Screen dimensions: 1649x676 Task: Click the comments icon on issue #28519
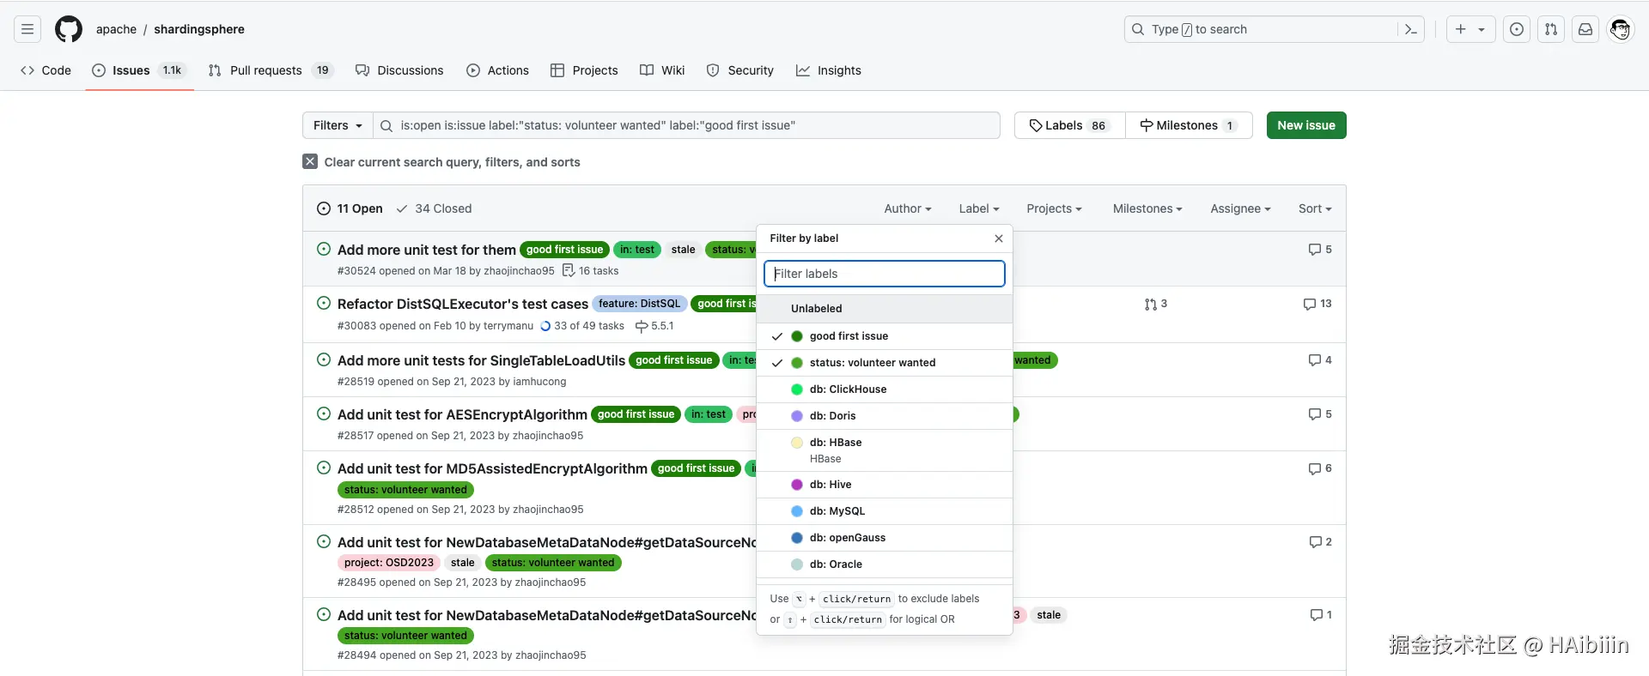[x=1315, y=360]
